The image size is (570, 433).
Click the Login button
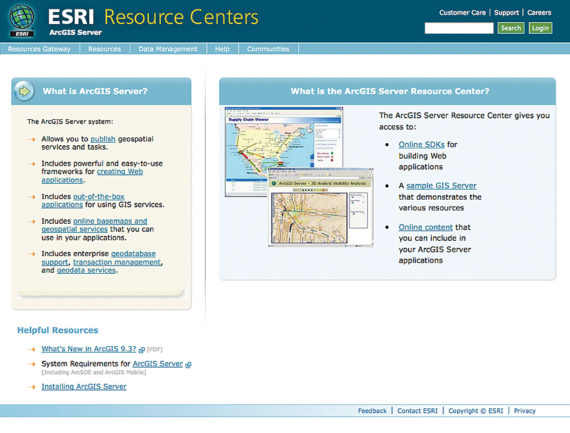pos(540,28)
